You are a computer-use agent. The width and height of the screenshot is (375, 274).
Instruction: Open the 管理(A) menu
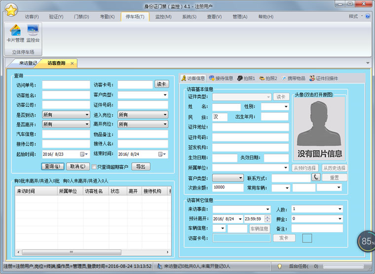[240, 17]
